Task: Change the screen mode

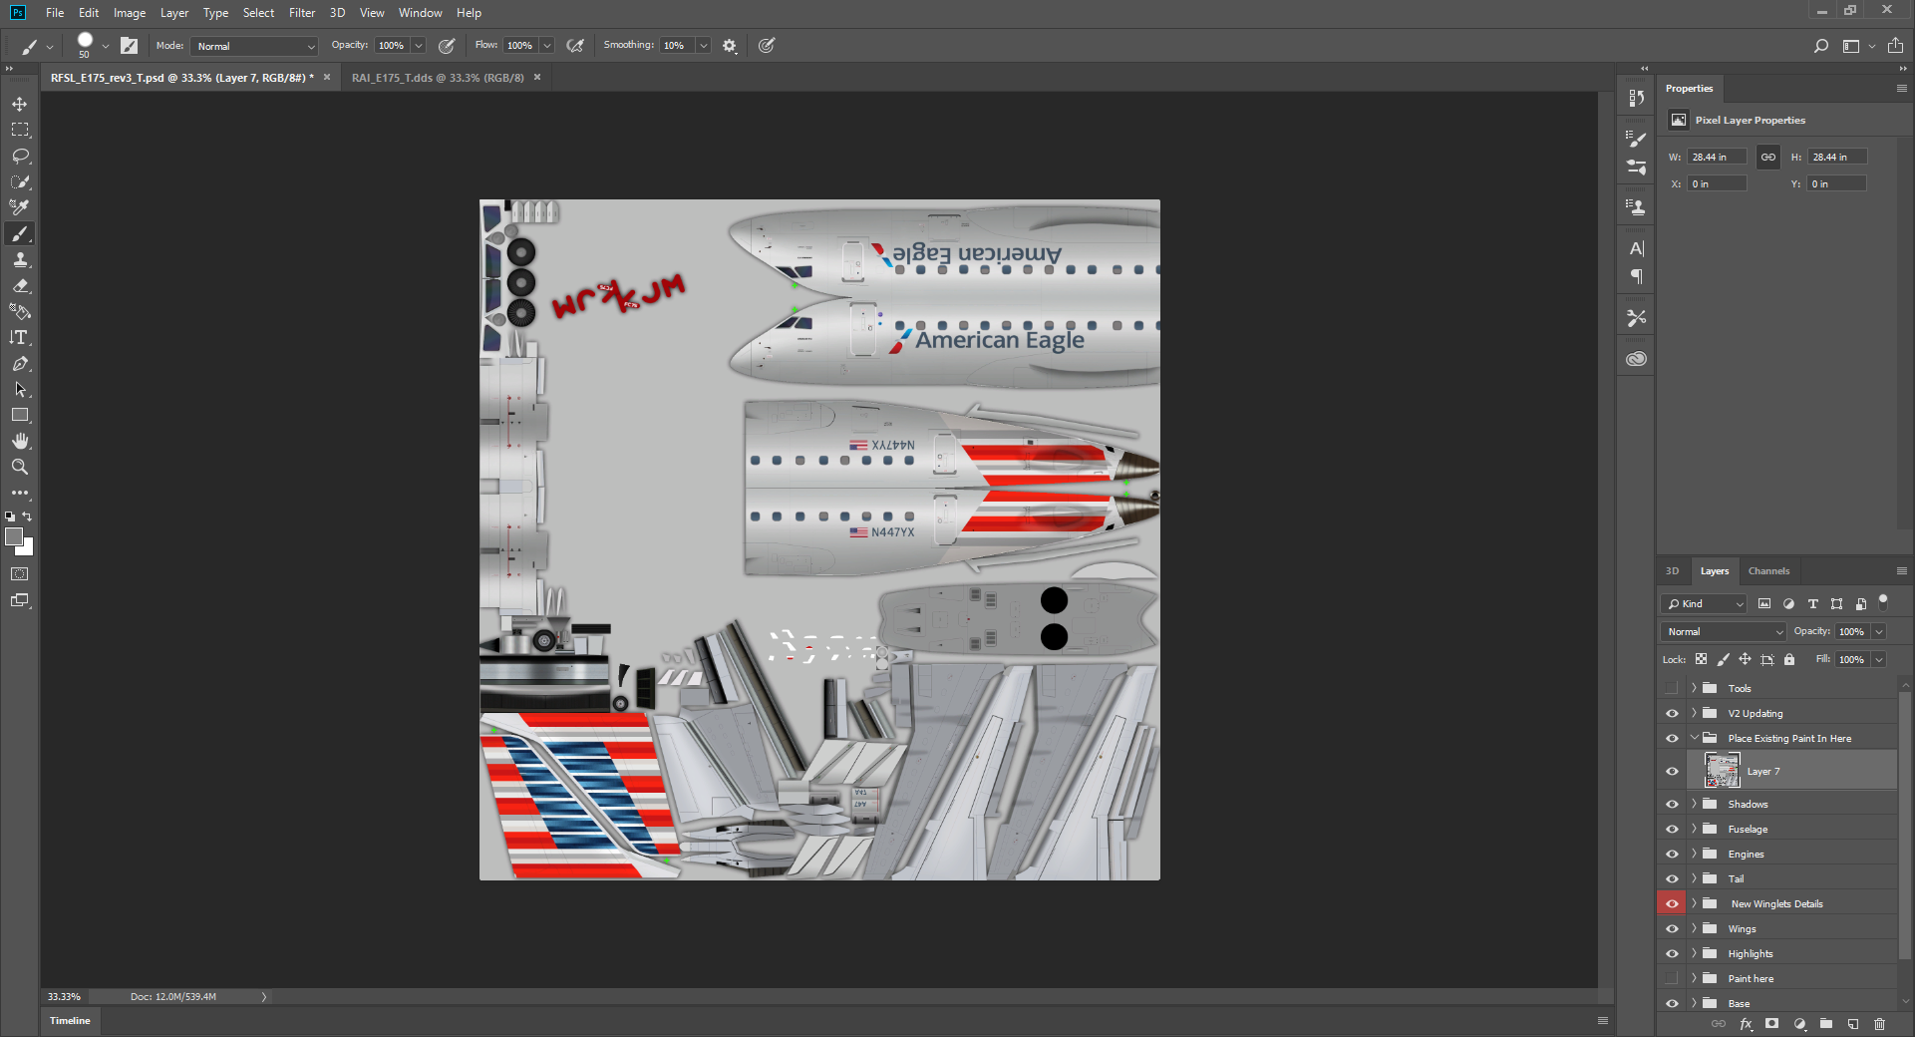Action: coord(20,600)
